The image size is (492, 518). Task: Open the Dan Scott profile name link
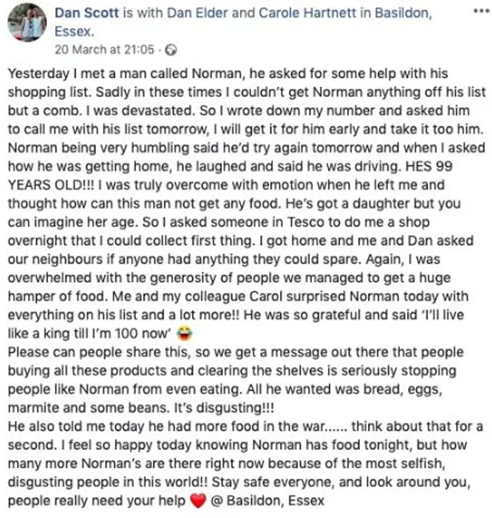(86, 13)
